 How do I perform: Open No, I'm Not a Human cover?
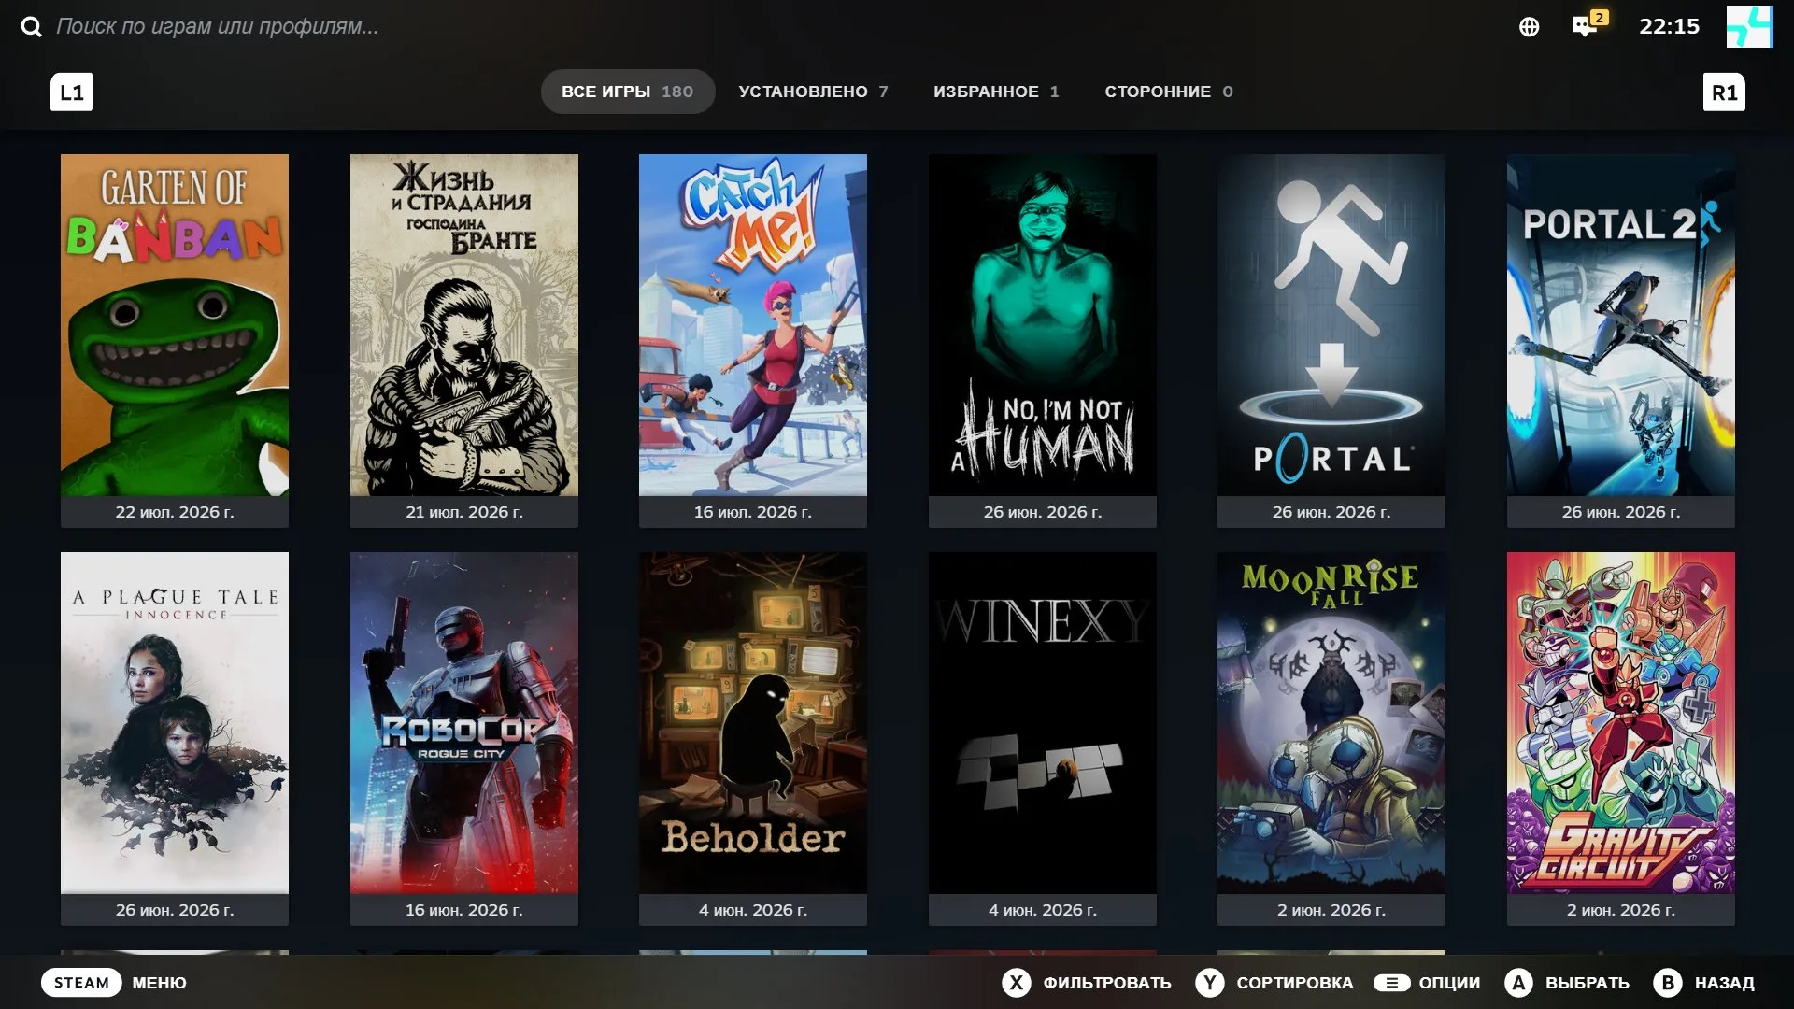[1043, 325]
